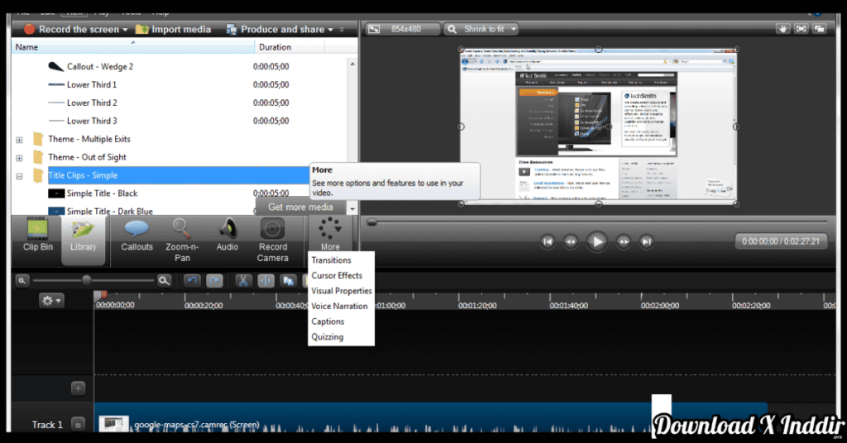Image resolution: width=847 pixels, height=443 pixels.
Task: Select Callout - Wedge 2 library item
Action: pyautogui.click(x=100, y=66)
